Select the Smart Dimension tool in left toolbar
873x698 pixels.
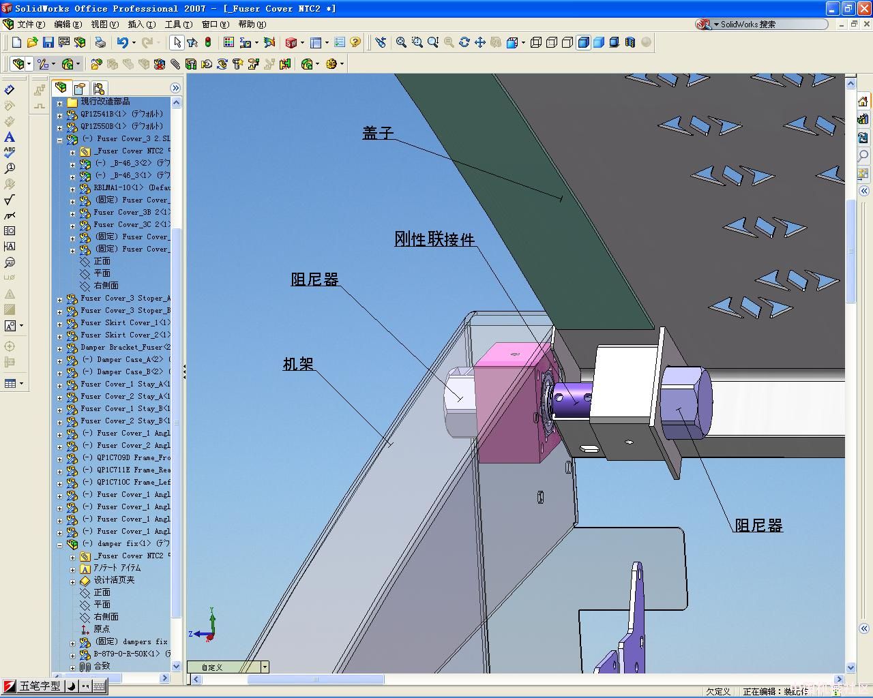pos(10,89)
